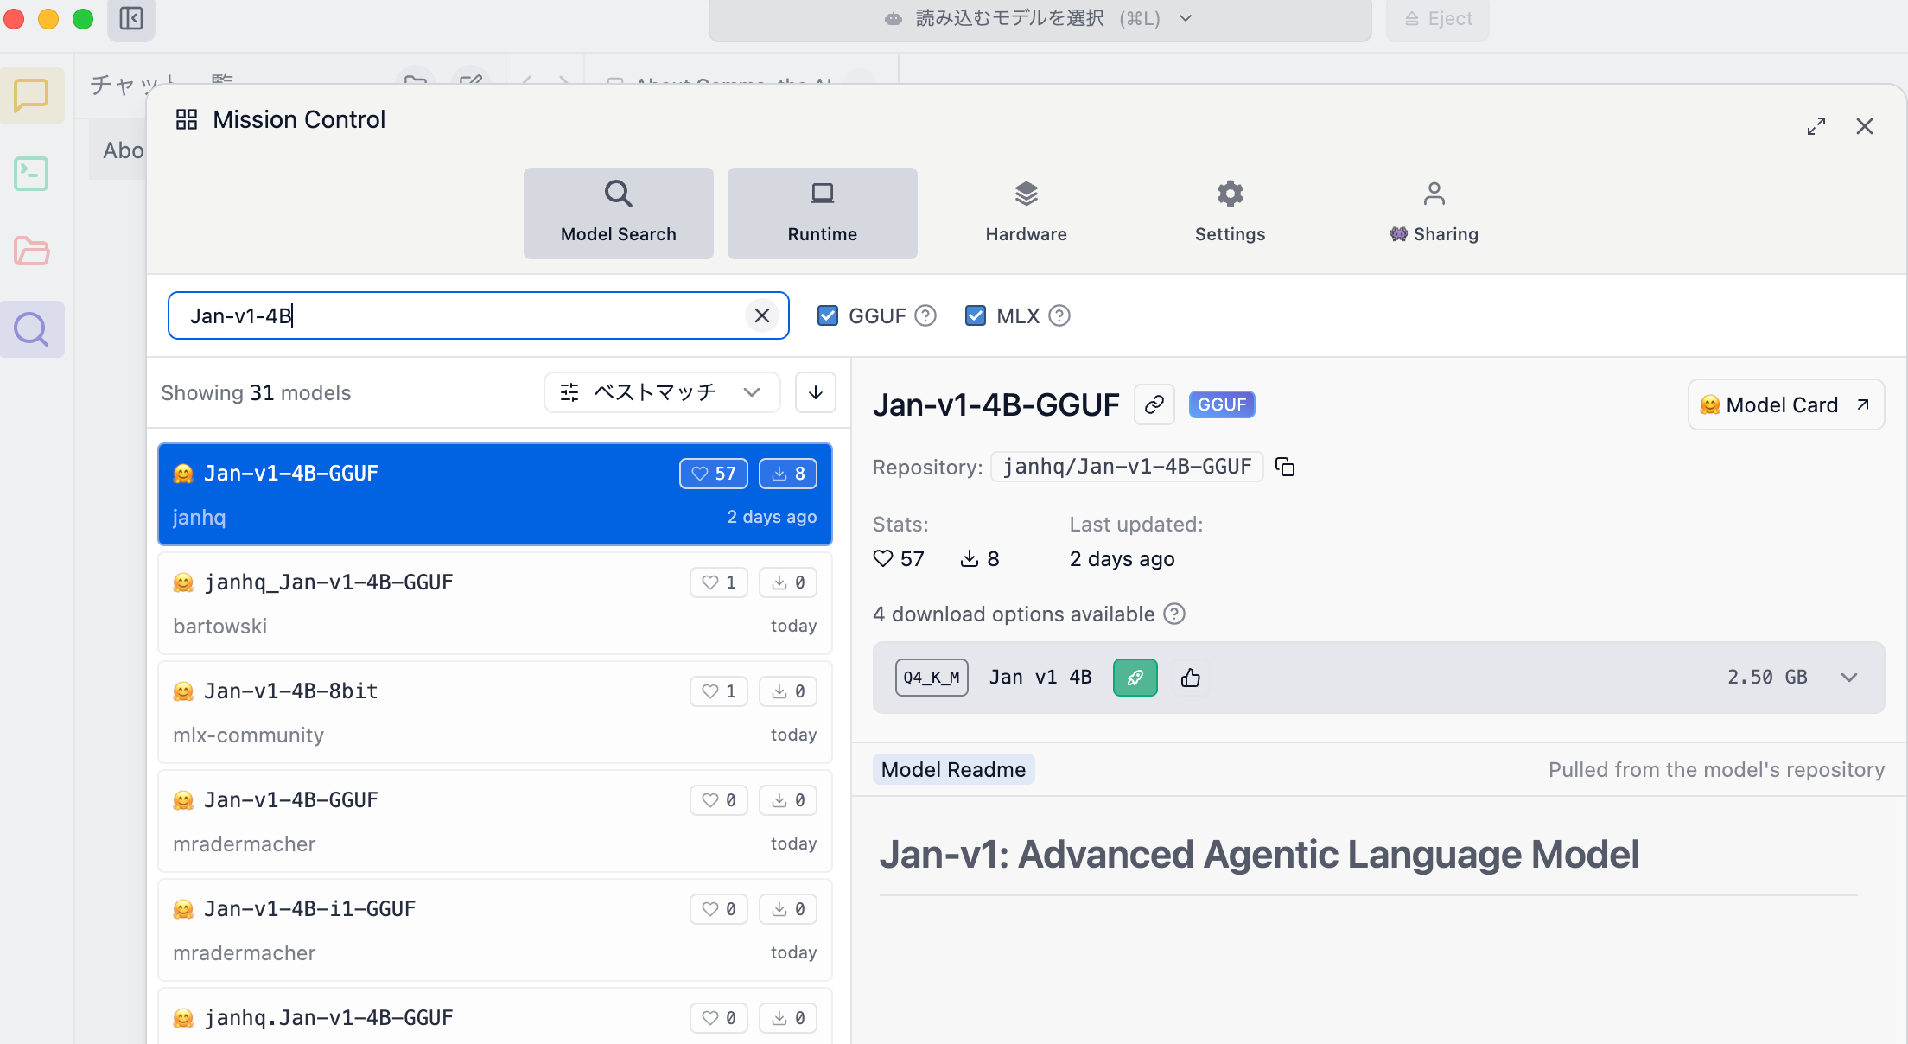Toggle sort direction arrow button

(x=815, y=392)
